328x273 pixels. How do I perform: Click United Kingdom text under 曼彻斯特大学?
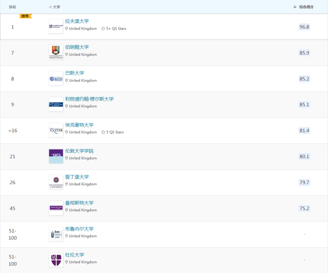(83, 210)
